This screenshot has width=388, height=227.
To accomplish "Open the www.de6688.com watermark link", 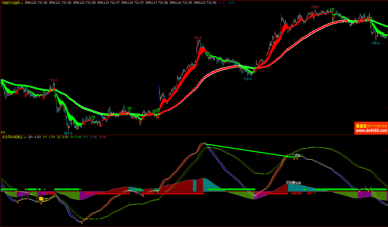I will coord(371,130).
